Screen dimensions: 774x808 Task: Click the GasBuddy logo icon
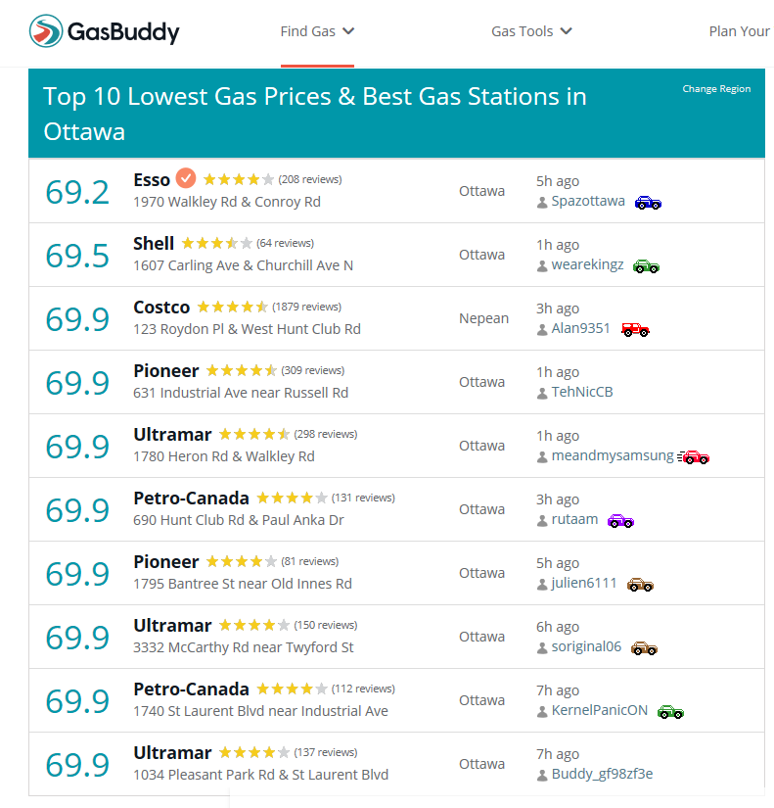[x=46, y=31]
